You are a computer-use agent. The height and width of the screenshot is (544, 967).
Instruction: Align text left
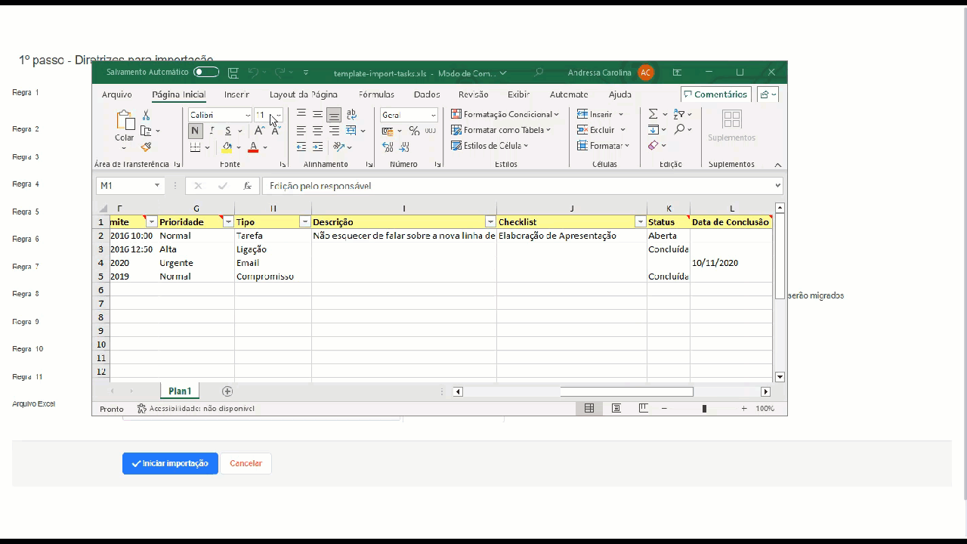301,131
